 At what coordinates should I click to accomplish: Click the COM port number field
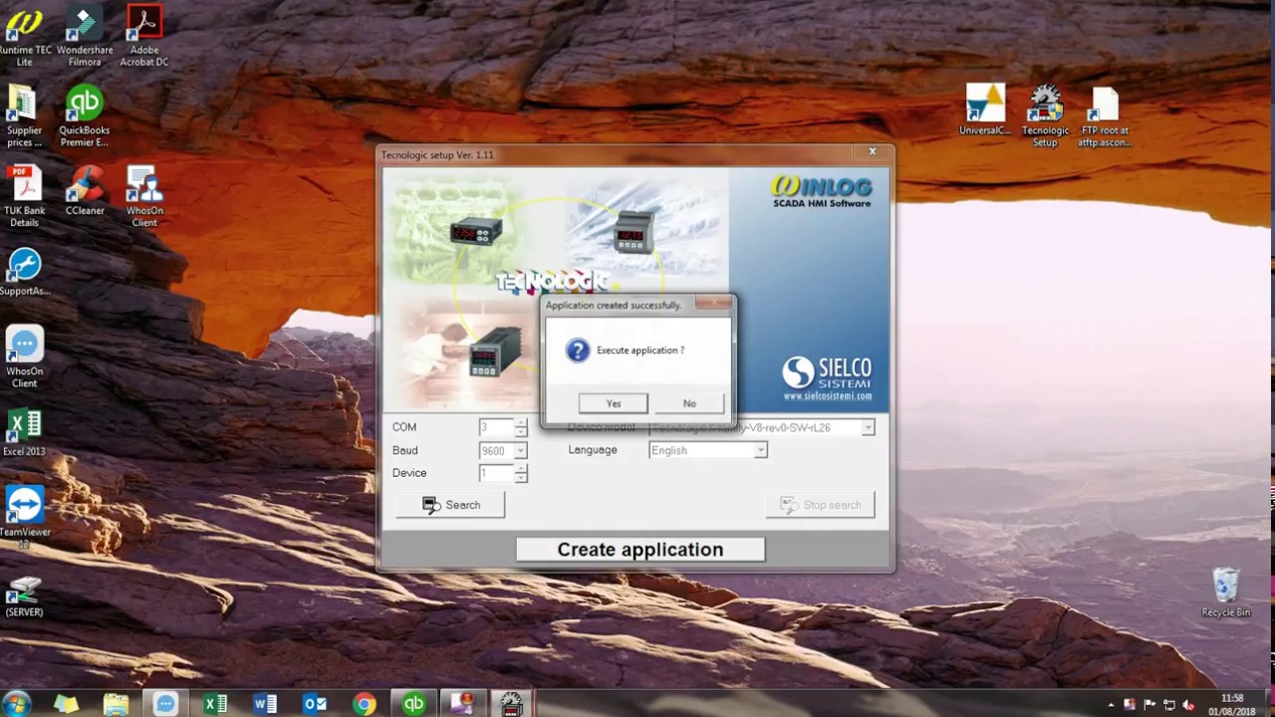496,427
